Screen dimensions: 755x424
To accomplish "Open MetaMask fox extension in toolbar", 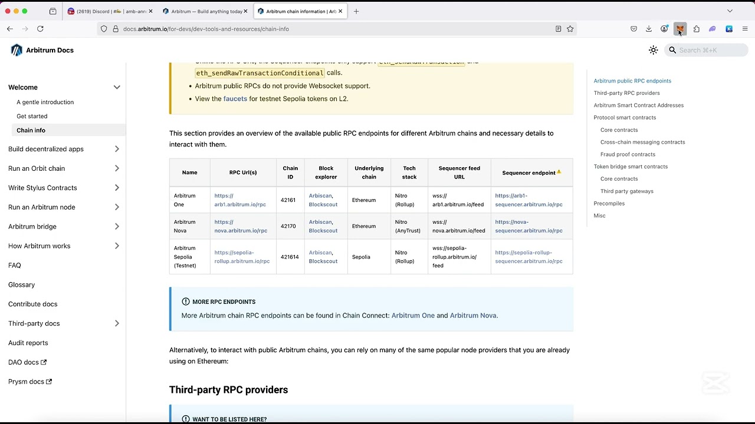I will click(680, 29).
